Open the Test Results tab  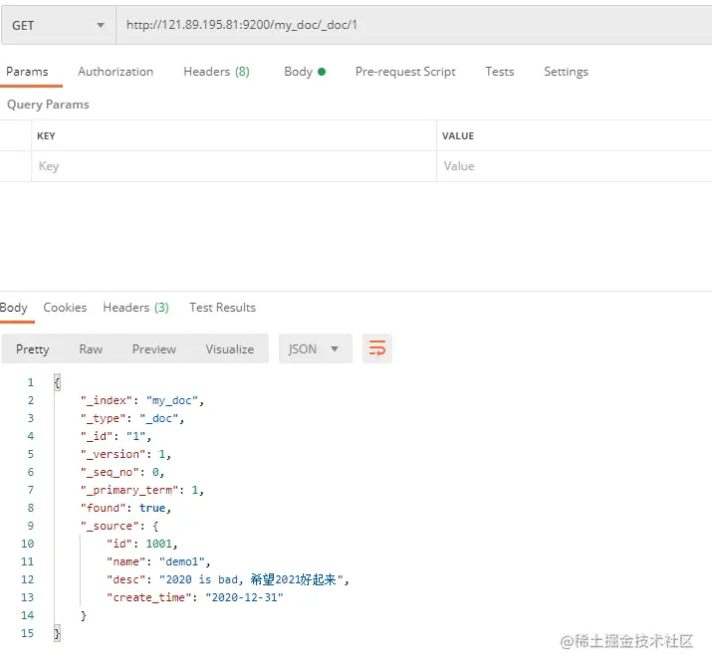[222, 308]
